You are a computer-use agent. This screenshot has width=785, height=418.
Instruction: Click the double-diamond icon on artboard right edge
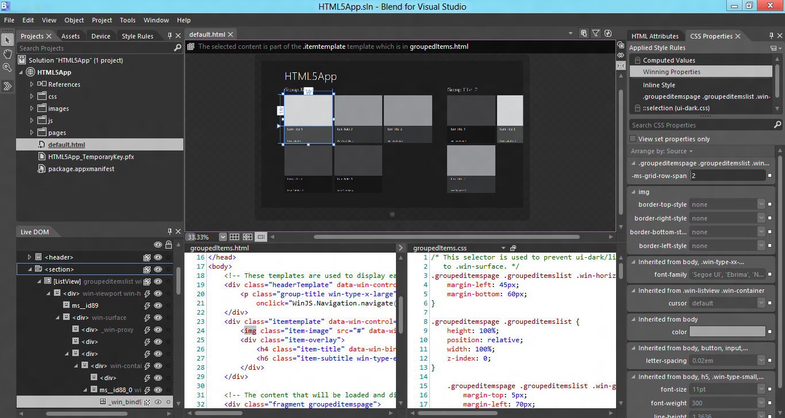pyautogui.click(x=621, y=55)
